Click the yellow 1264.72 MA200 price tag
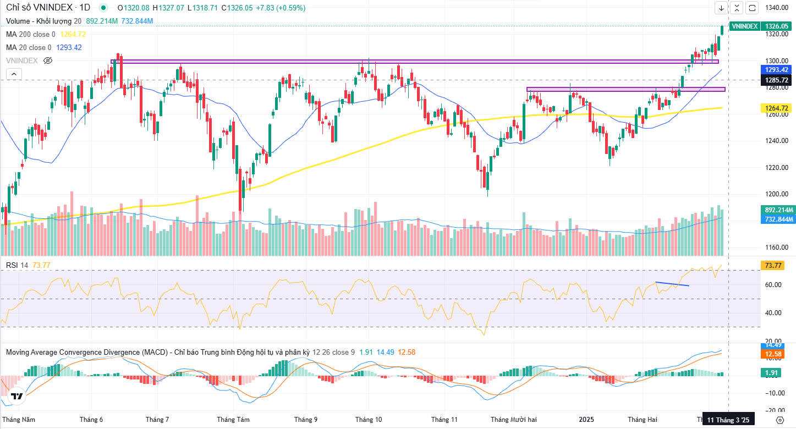This screenshot has width=796, height=429. coord(777,108)
